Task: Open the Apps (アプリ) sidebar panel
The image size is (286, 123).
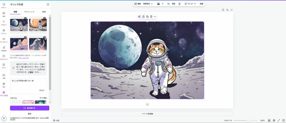Action: [x=4, y=66]
